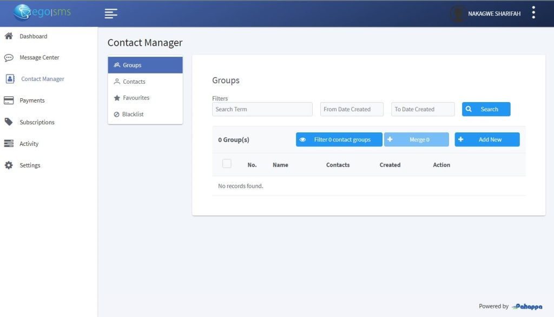Focus the Search Term input field
Viewport: 554px width, 317px height.
[262, 109]
